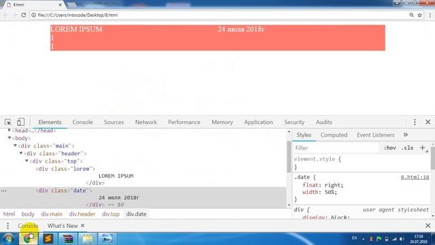Open DevTools three-dot customize menu
435x245 pixels.
tap(415, 122)
